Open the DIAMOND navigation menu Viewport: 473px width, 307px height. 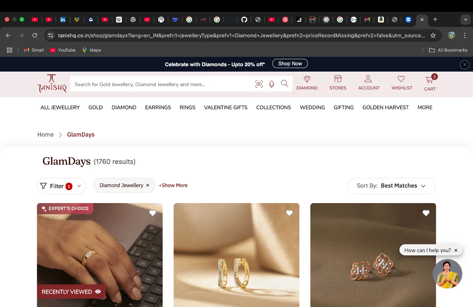pyautogui.click(x=124, y=108)
